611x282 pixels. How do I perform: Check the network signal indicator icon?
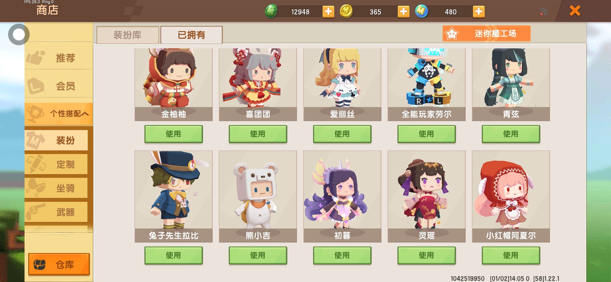(544, 12)
